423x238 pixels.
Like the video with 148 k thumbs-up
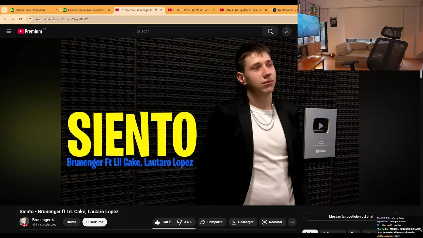tap(163, 222)
